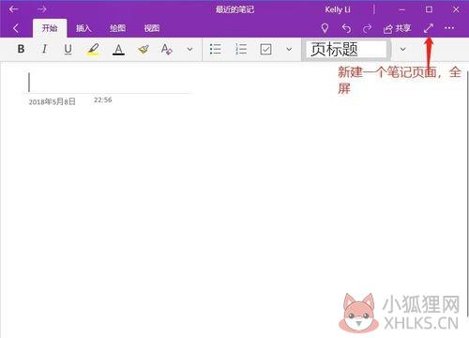The width and height of the screenshot is (469, 338).
Task: Click the Kelly Li account name
Action: point(338,9)
